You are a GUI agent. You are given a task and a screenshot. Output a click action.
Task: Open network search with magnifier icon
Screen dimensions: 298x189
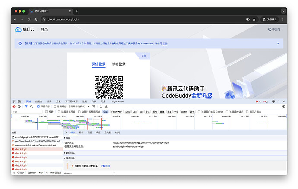coord(32,107)
